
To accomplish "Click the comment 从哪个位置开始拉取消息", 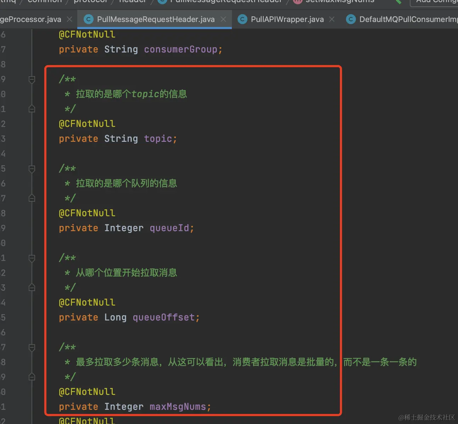I will click(126, 273).
